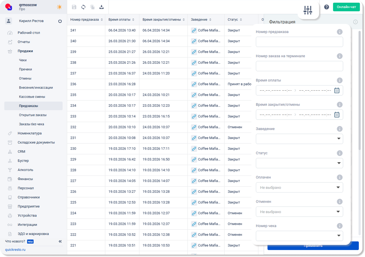Go to Открытые заказы menu item
The width and height of the screenshot is (365, 257).
(x=33, y=115)
